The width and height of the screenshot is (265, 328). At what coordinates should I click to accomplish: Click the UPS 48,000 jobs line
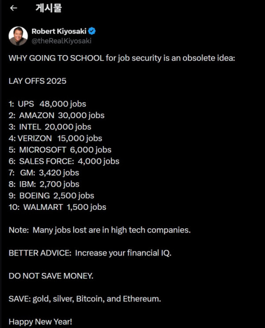point(47,104)
